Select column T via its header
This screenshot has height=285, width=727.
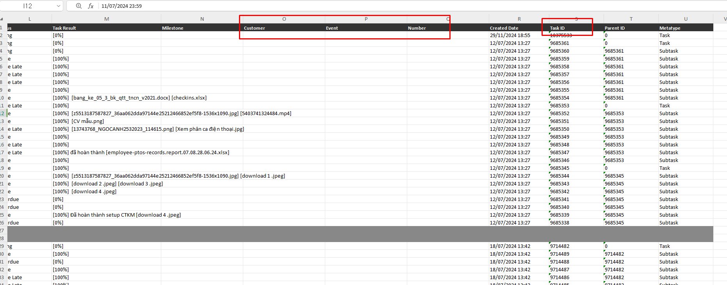(x=631, y=19)
